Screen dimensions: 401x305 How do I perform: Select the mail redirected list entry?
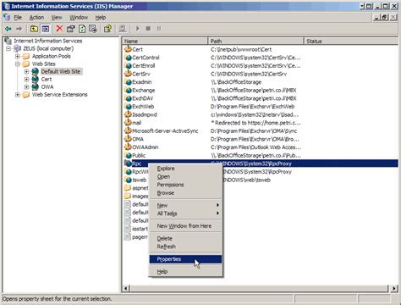coord(137,123)
